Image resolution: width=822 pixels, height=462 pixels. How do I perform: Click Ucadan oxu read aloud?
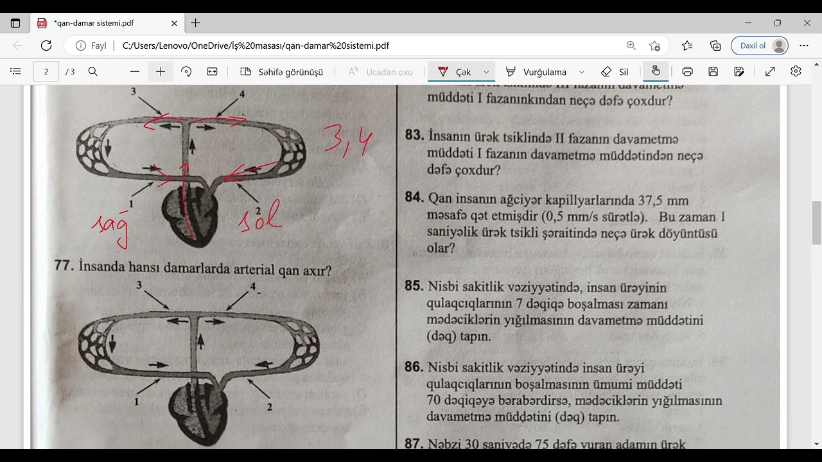coord(381,72)
